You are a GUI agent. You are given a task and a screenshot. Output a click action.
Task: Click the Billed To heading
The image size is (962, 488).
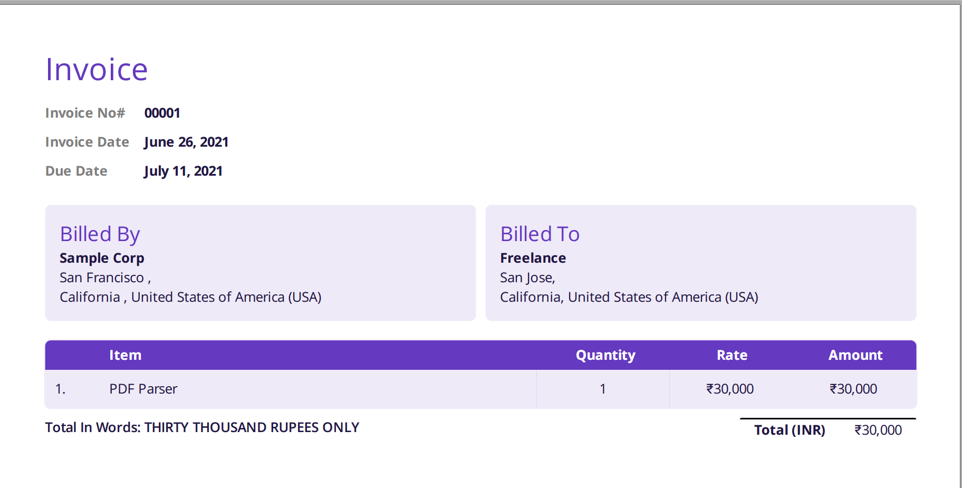coord(540,234)
